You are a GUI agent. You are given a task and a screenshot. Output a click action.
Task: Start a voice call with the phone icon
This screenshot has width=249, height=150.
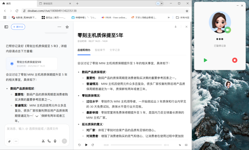pyautogui.click(x=49, y=141)
